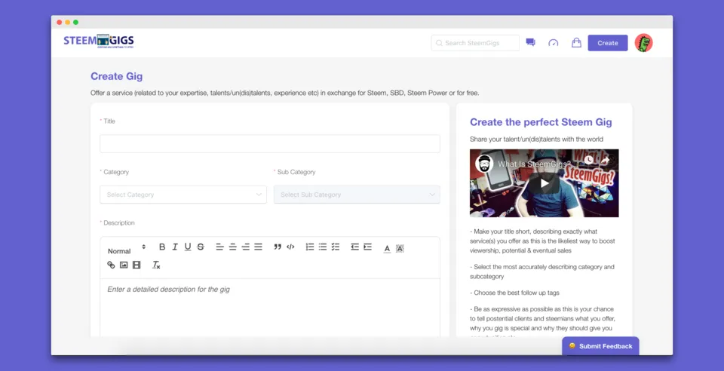Insert an image in description
This screenshot has width=724, height=371.
tap(124, 265)
